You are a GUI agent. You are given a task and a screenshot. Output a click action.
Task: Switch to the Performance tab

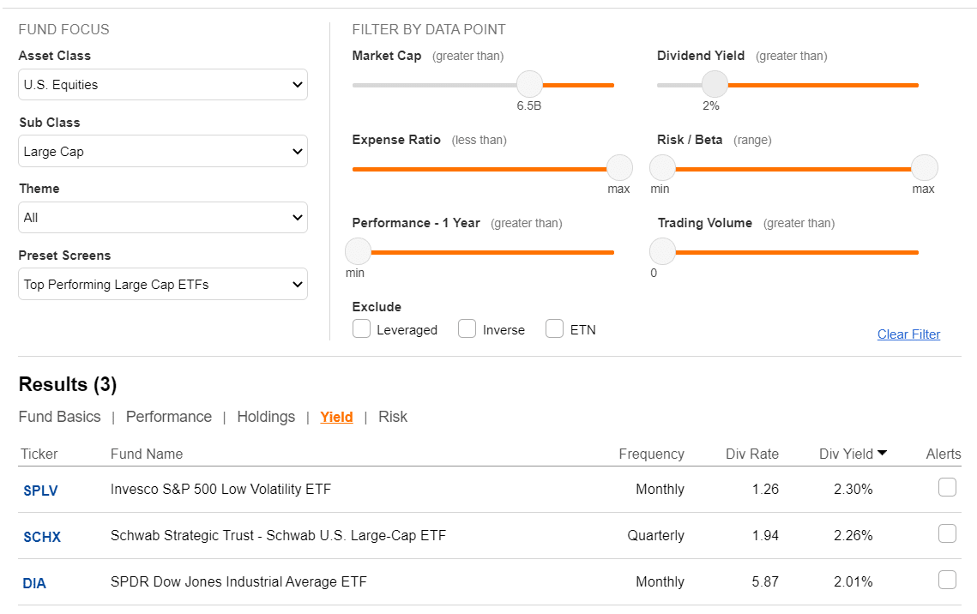pos(169,417)
